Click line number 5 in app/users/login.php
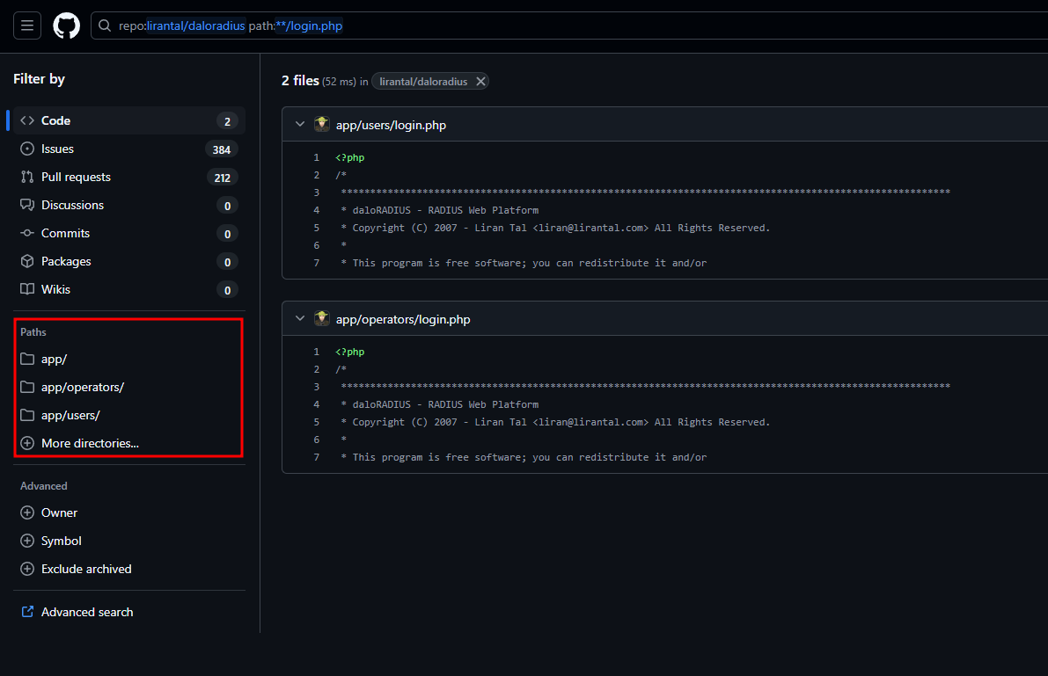 pyautogui.click(x=317, y=228)
